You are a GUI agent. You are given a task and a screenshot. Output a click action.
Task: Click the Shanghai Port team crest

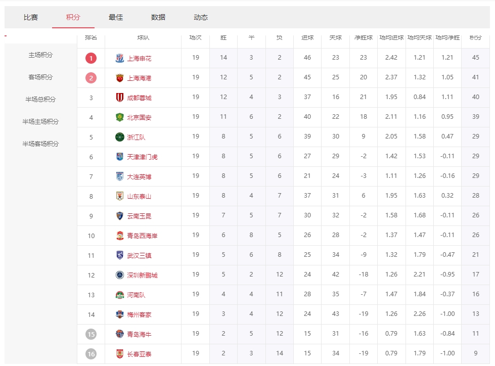(x=120, y=78)
